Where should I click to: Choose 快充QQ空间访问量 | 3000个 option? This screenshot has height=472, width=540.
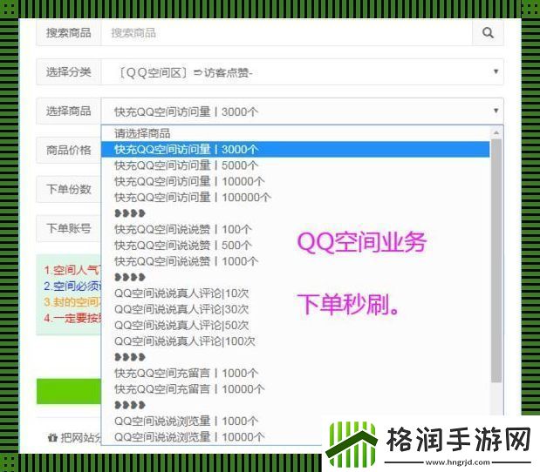pos(295,149)
